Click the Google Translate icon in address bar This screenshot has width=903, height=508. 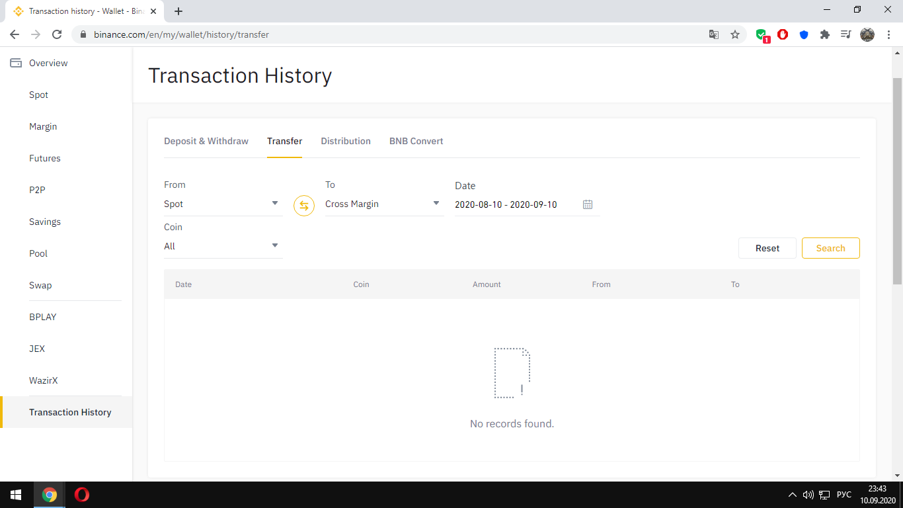714,34
